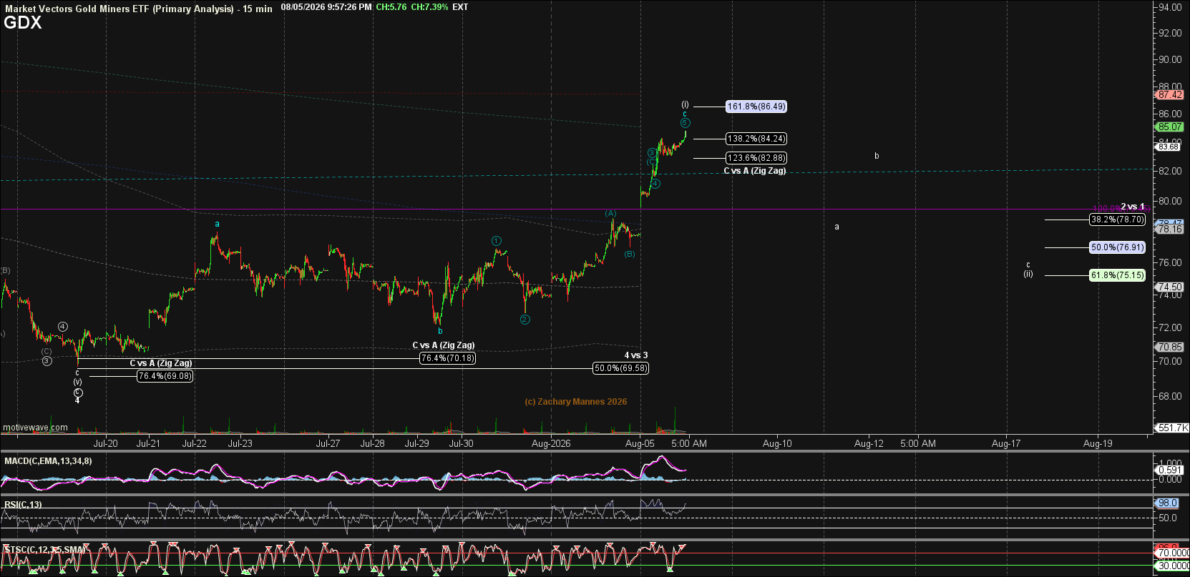Click the Aug-12 date axis label

pyautogui.click(x=869, y=443)
